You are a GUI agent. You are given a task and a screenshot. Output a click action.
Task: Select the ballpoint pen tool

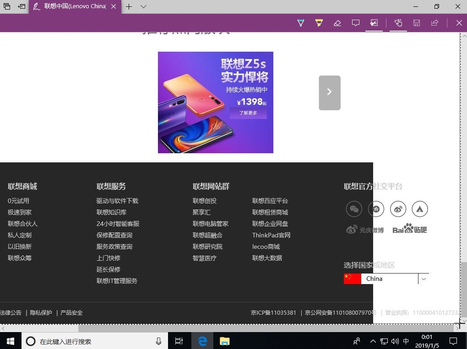pyautogui.click(x=301, y=23)
